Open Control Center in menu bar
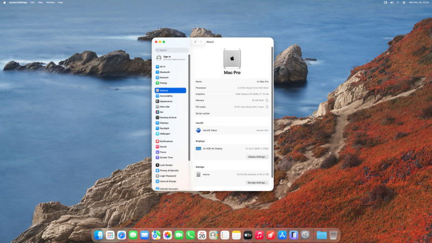This screenshot has width=432, height=243. pyautogui.click(x=404, y=3)
